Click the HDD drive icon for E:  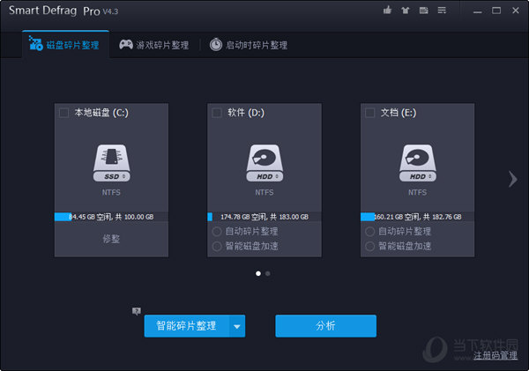[x=418, y=163]
